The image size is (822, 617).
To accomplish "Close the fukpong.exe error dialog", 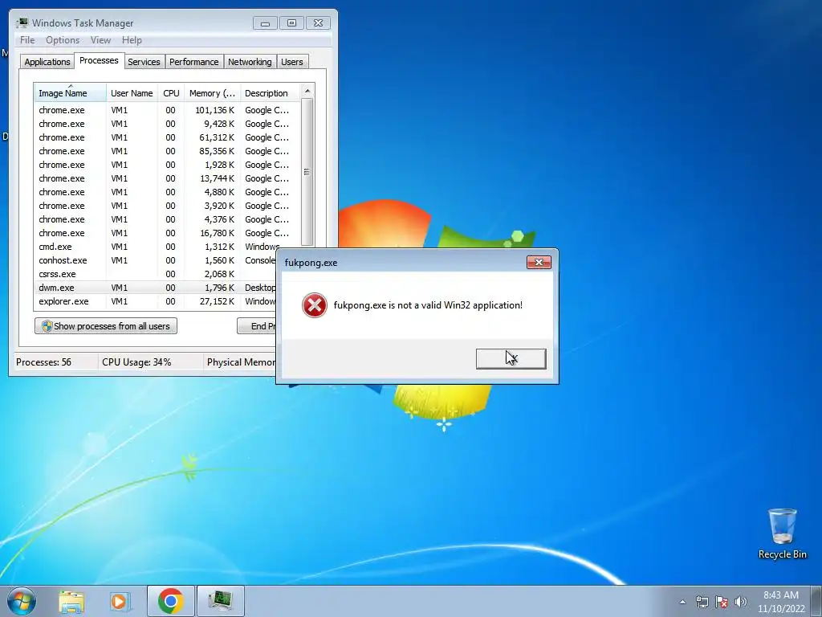I will (x=539, y=263).
